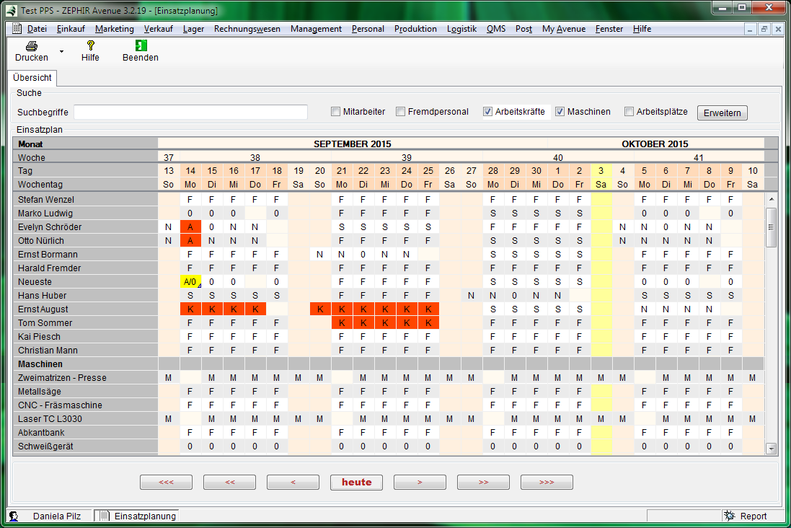Expand search options with Erweitern
791x528 pixels.
pyautogui.click(x=722, y=113)
